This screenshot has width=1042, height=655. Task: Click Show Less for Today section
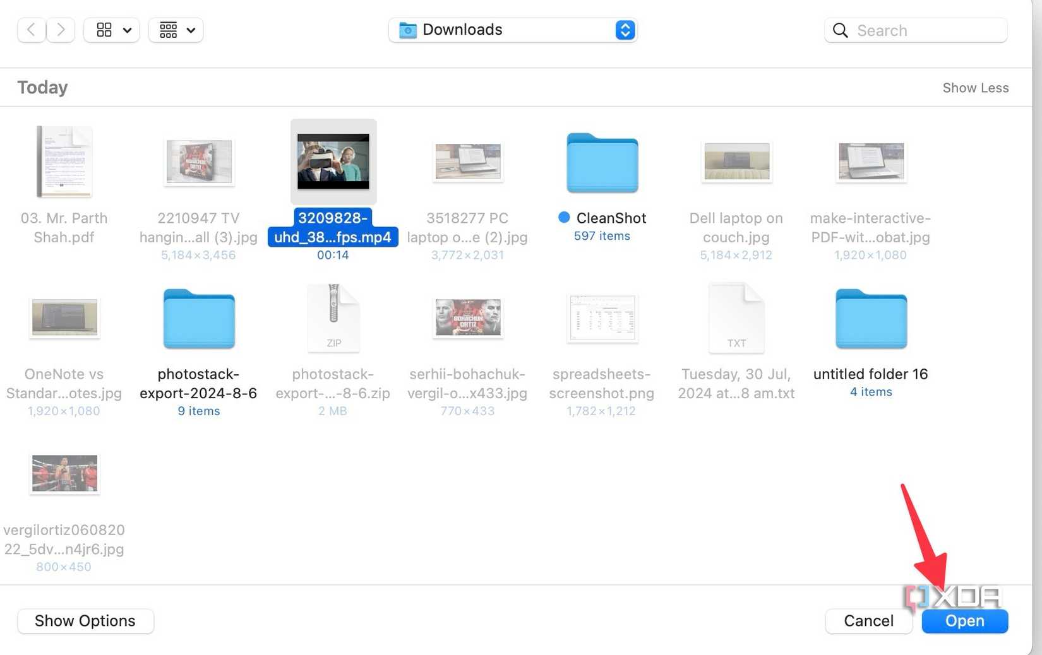(975, 88)
